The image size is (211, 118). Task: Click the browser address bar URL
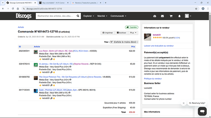(x=44, y=9)
